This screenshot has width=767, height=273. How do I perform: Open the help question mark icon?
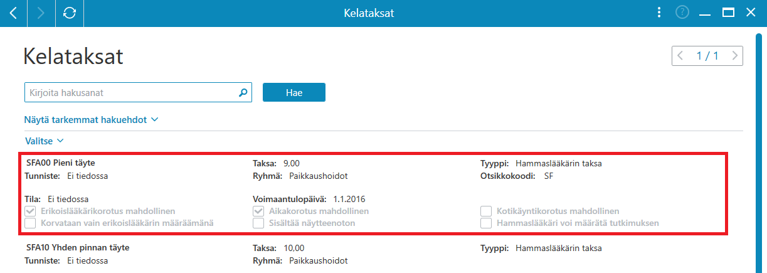coord(682,13)
